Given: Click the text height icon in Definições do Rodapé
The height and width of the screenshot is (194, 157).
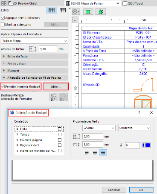Looking at the screenshot, I should click(76, 137).
